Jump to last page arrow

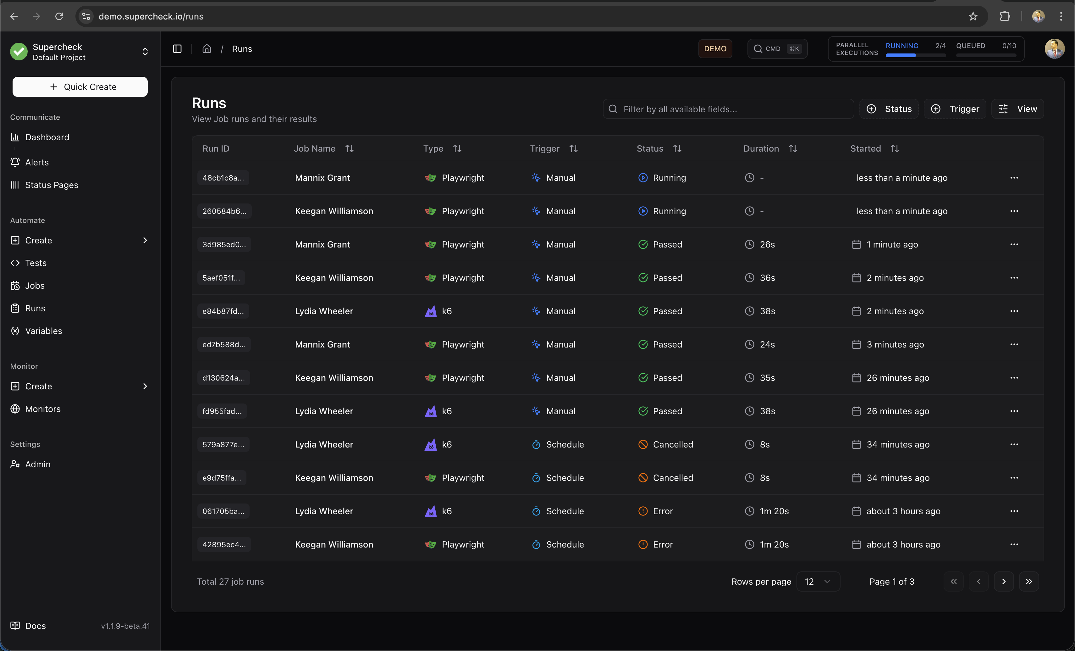[1029, 581]
